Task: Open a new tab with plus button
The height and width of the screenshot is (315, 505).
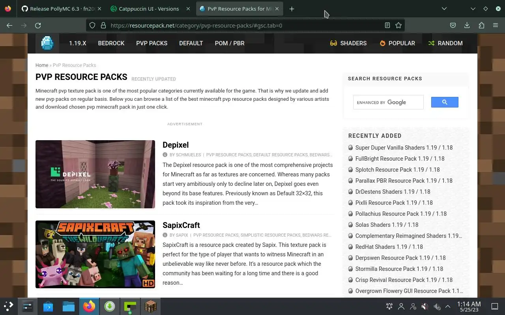Action: [x=292, y=9]
